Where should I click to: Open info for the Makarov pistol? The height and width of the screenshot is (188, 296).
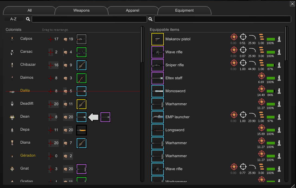pyautogui.click(x=279, y=39)
